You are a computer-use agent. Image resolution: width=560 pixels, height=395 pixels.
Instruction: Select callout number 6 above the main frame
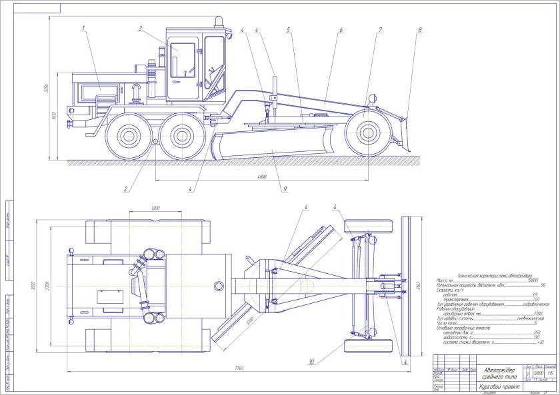coord(341,30)
